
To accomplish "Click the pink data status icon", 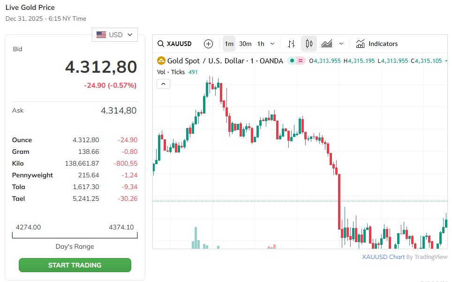I will [300, 61].
